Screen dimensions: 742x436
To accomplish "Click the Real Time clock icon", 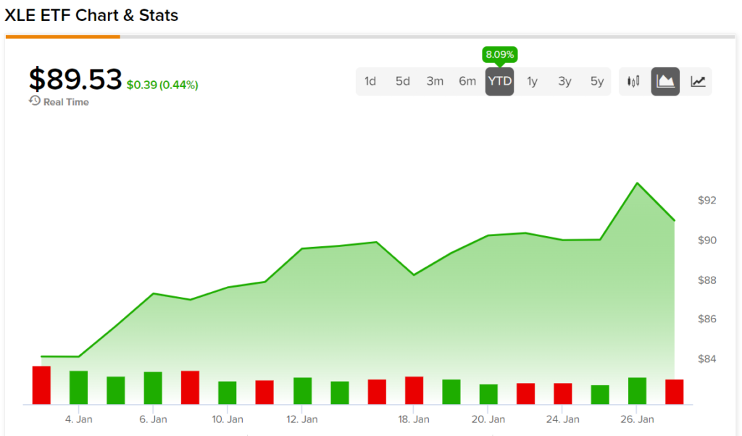I will click(x=35, y=101).
